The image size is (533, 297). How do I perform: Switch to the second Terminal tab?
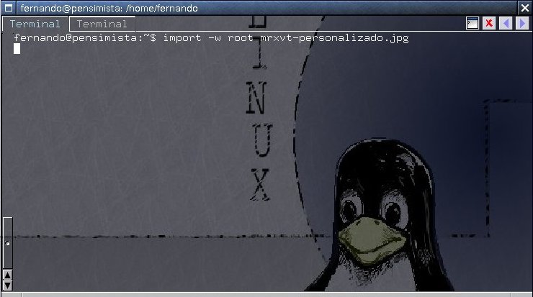pos(102,24)
